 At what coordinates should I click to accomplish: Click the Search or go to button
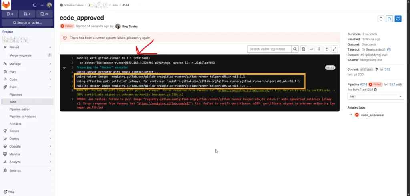pos(27,22)
